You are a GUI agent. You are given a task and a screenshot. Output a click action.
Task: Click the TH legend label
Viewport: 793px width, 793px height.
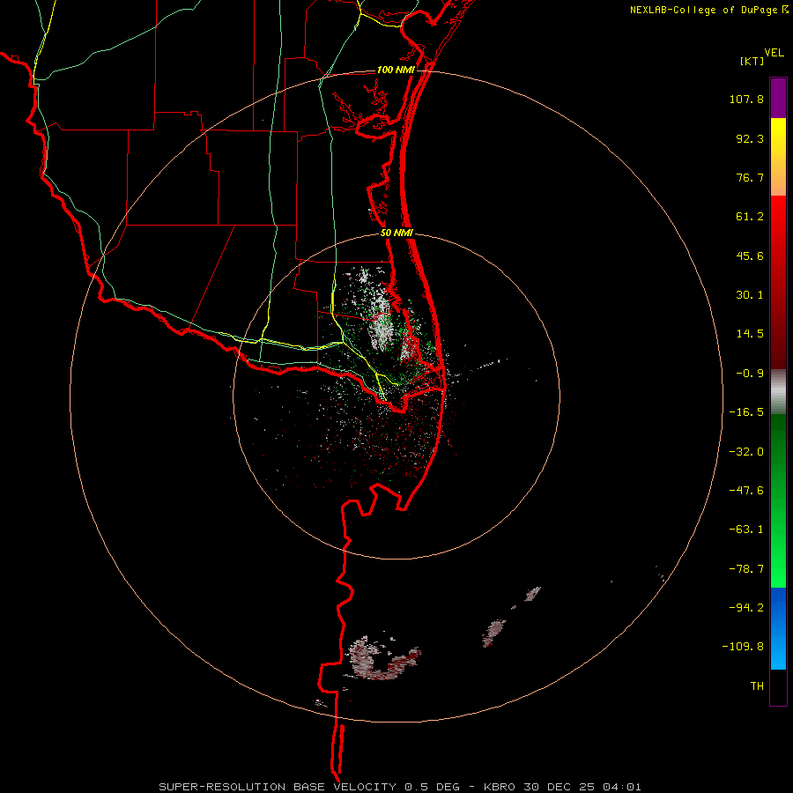757,686
